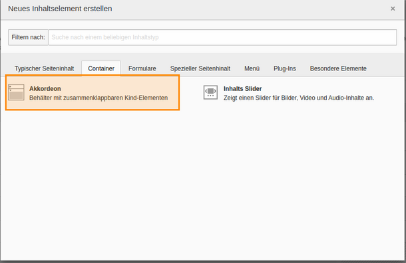Switch to Spezieller Seiteninhalt tab
Image resolution: width=406 pixels, height=263 pixels.
tap(200, 68)
